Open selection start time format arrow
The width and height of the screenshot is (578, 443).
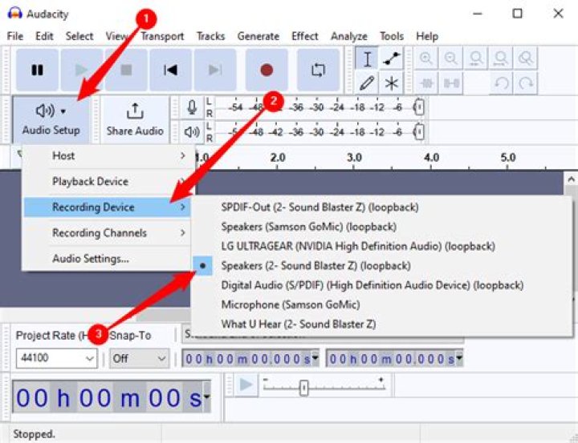pyautogui.click(x=315, y=358)
